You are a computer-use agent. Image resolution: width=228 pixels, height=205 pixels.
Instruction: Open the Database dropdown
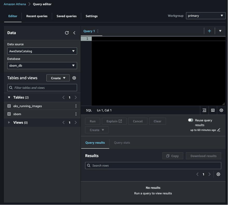pyautogui.click(x=42, y=65)
